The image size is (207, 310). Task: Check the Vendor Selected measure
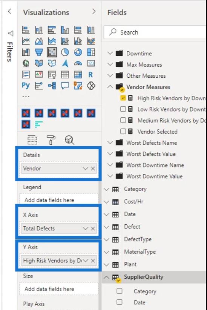[123, 131]
